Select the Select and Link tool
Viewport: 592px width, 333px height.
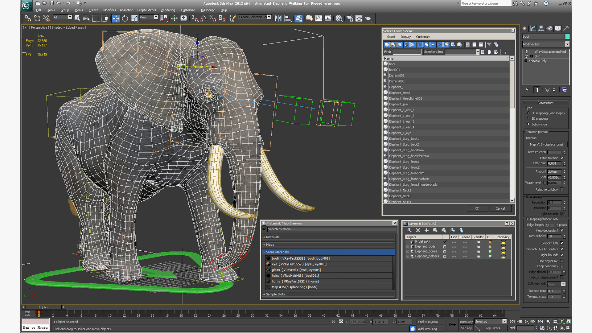[x=28, y=18]
